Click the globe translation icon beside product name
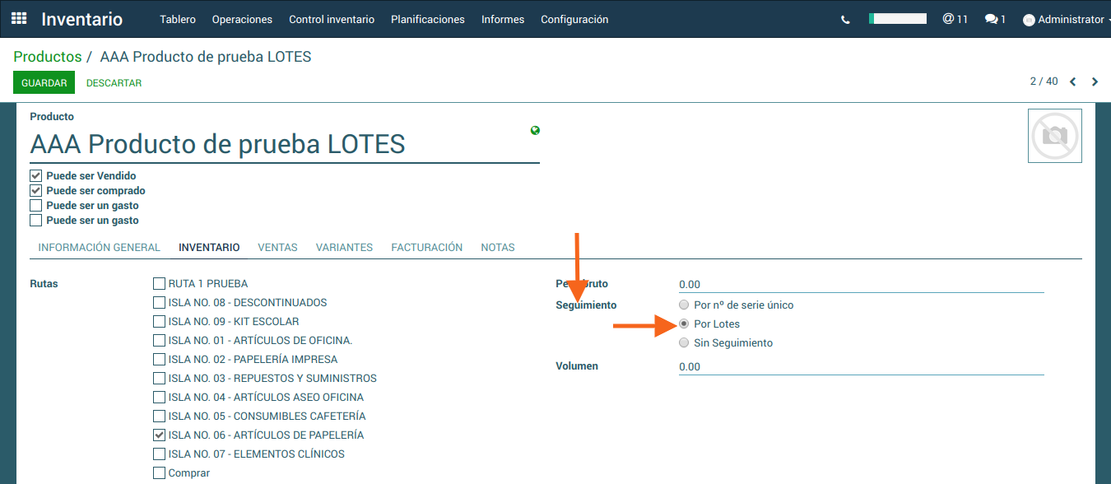Viewport: 1111px width, 484px height. (x=536, y=130)
